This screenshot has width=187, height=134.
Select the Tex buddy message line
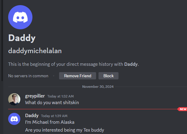click(65, 130)
